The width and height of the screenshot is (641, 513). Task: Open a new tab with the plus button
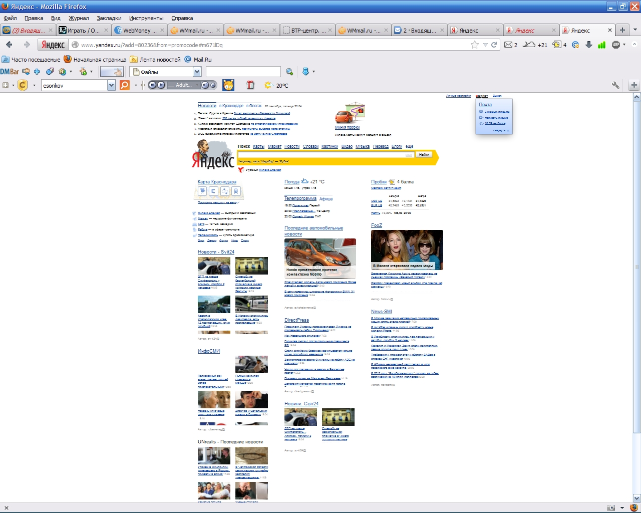click(x=622, y=30)
